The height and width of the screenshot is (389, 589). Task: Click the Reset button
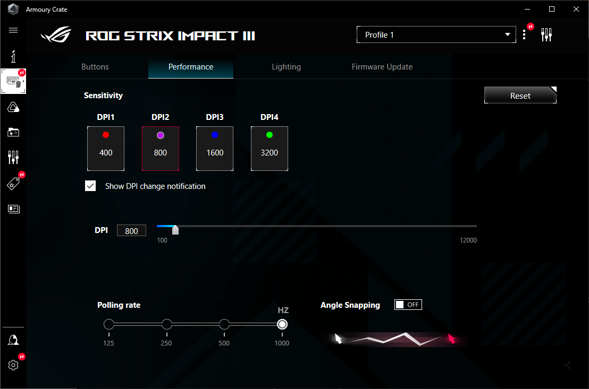click(520, 96)
